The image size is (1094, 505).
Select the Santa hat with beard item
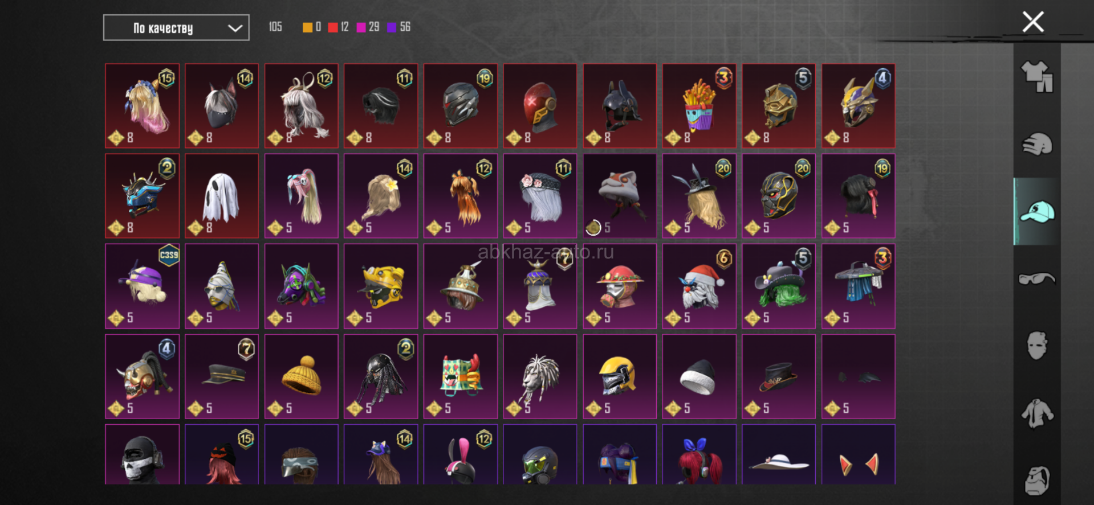(699, 286)
